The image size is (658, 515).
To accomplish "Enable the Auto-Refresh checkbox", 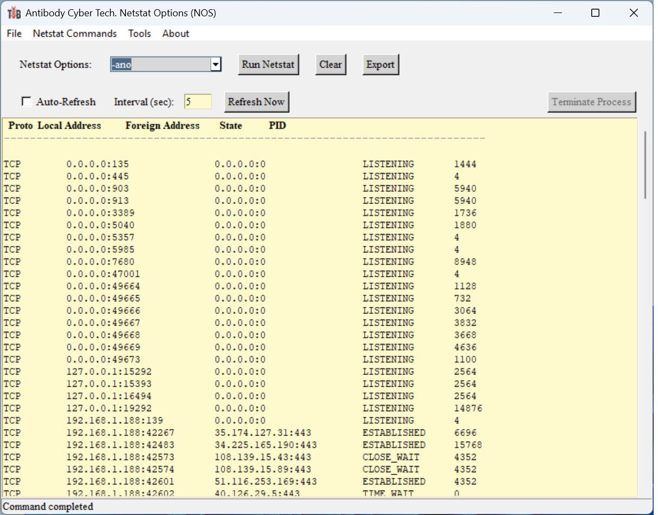I will pos(27,101).
